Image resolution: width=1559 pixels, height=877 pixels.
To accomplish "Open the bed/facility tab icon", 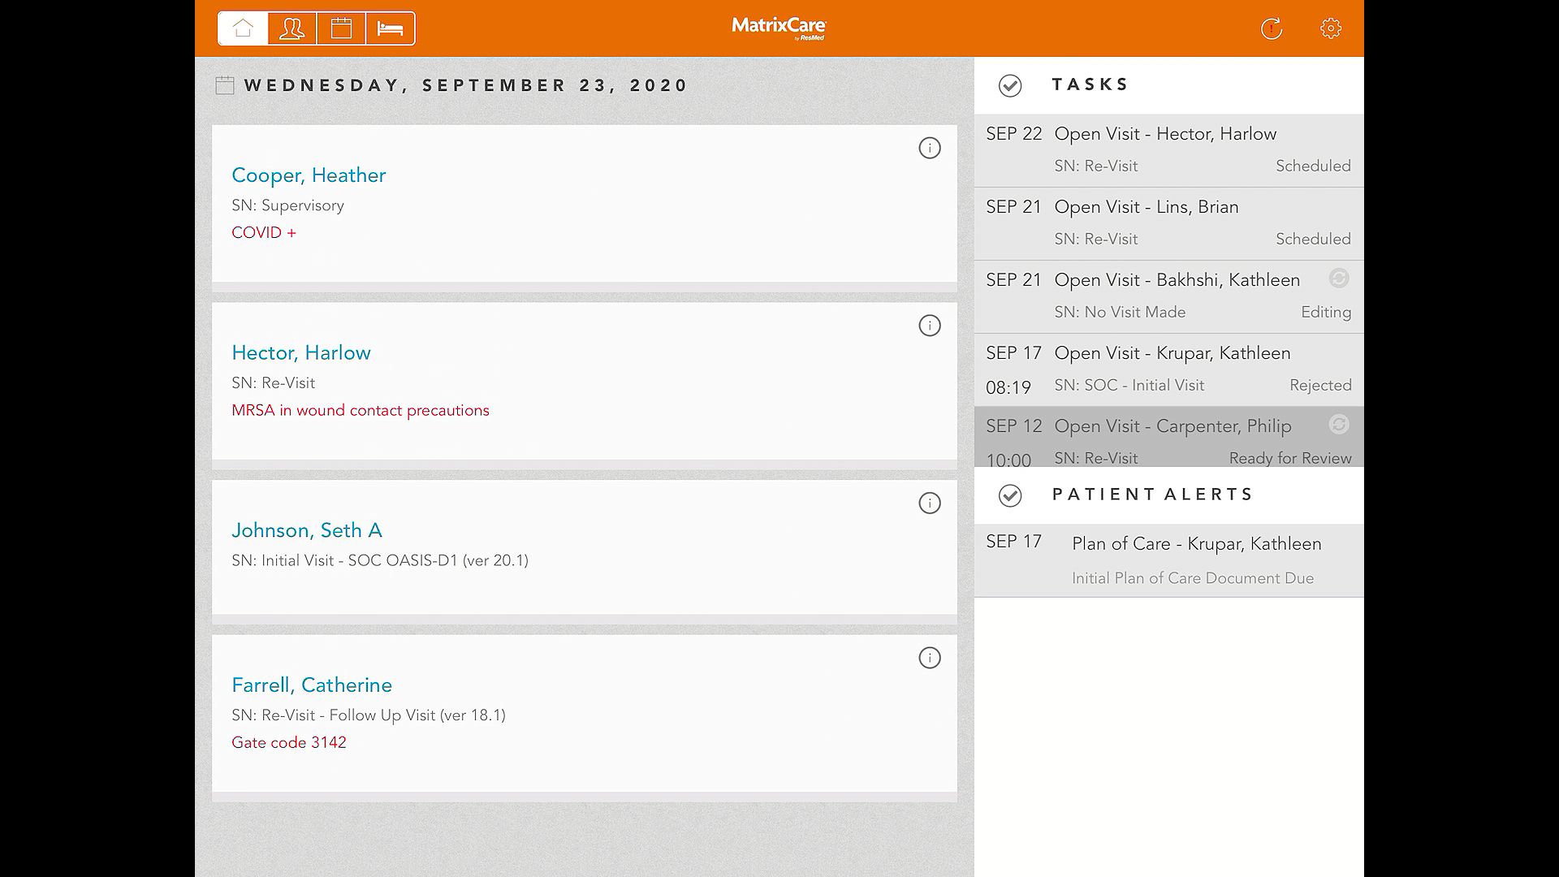I will click(x=391, y=28).
